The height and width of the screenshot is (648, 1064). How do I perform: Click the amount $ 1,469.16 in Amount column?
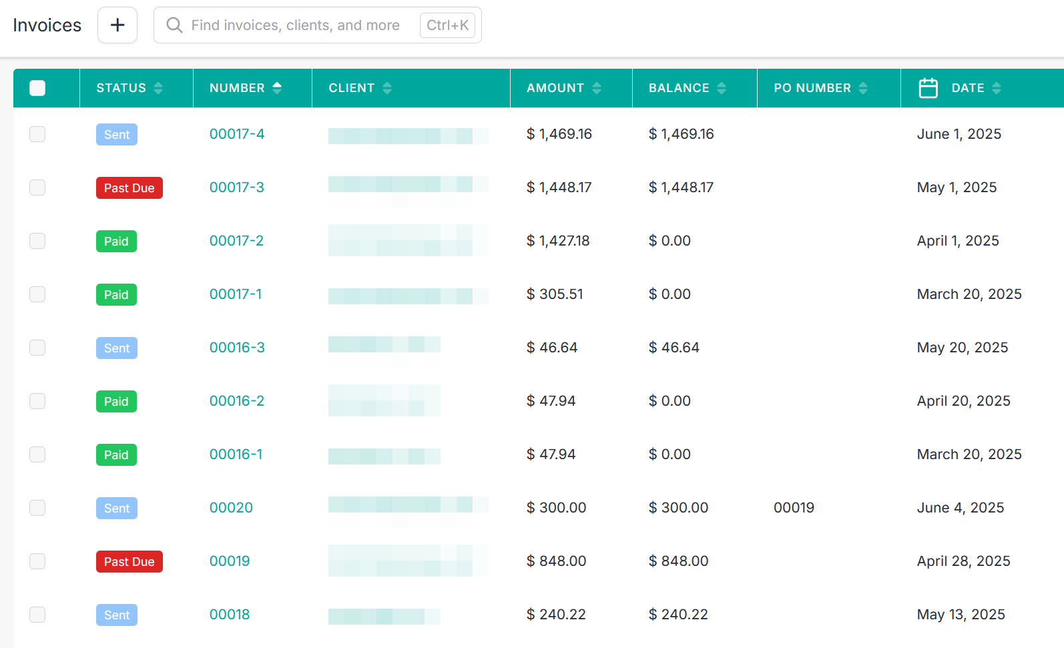pos(559,134)
